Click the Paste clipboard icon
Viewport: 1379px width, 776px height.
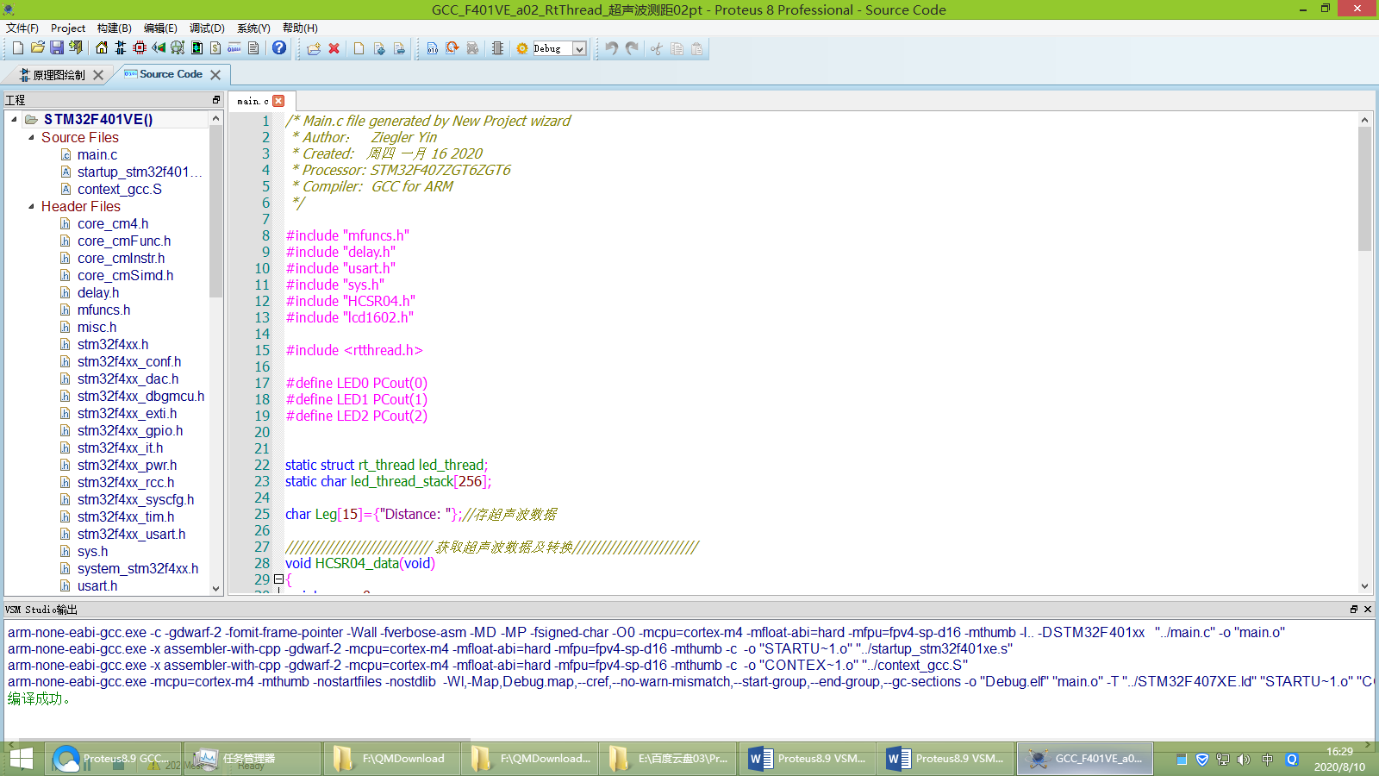point(697,48)
